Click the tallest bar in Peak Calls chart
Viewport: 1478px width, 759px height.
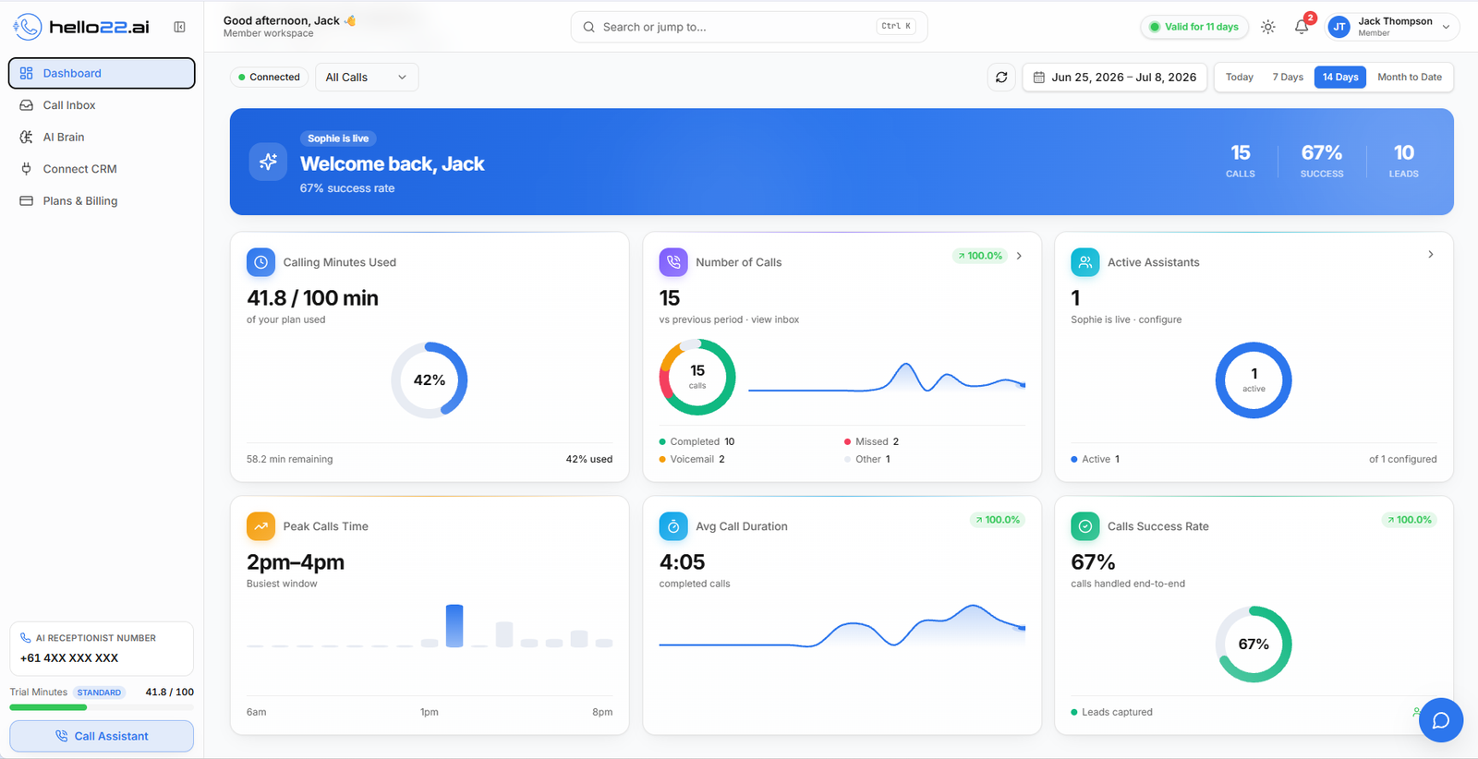pos(454,626)
